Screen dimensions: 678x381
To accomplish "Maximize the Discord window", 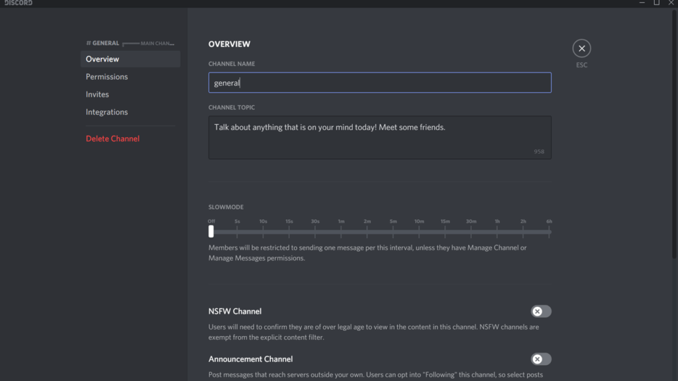I will point(657,3).
